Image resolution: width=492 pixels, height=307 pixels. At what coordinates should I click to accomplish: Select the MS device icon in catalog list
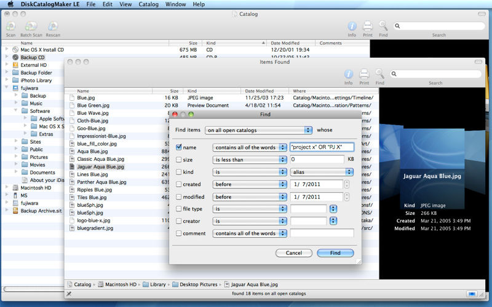(15, 195)
